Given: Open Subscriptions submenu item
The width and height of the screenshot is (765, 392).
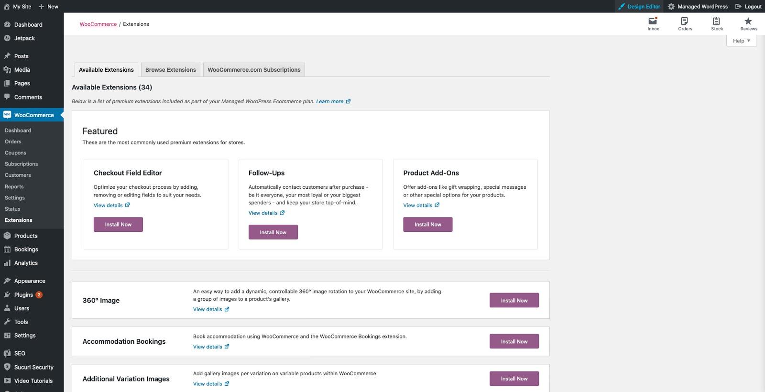Looking at the screenshot, I should (21, 164).
